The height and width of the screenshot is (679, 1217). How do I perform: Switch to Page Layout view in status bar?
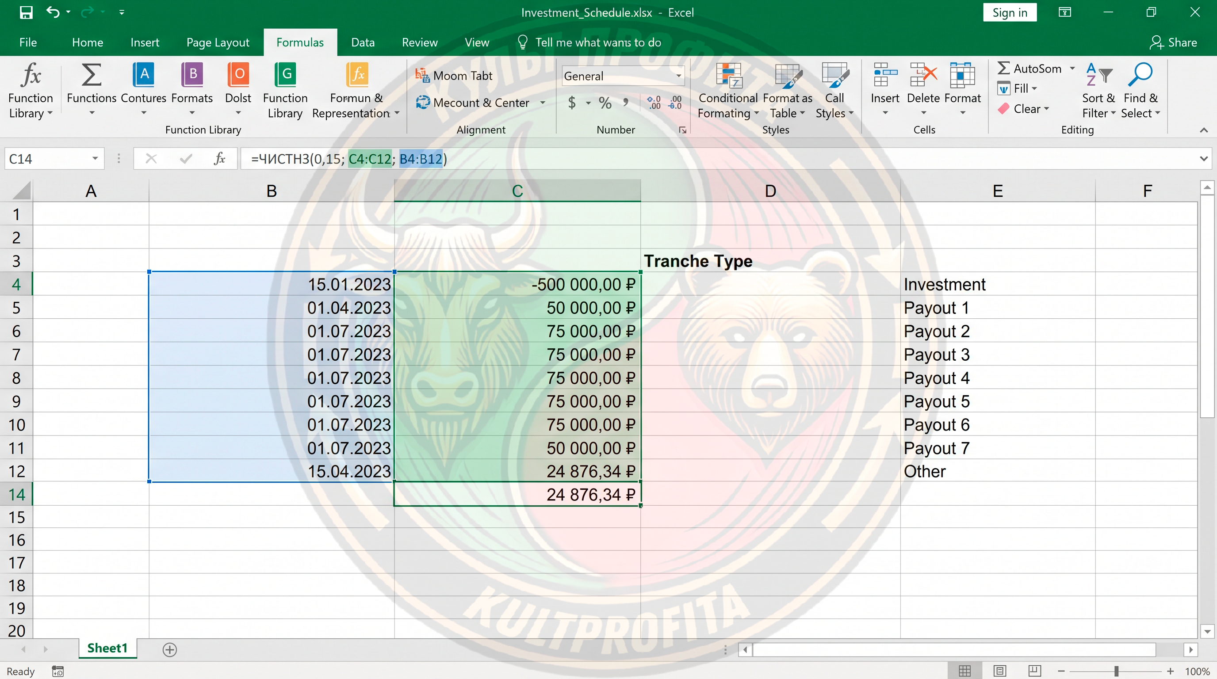tap(1000, 671)
